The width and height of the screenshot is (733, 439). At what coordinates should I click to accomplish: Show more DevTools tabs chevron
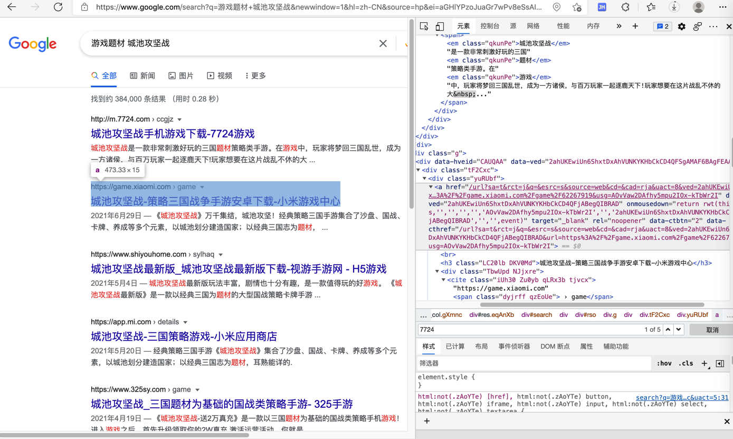[x=618, y=26]
